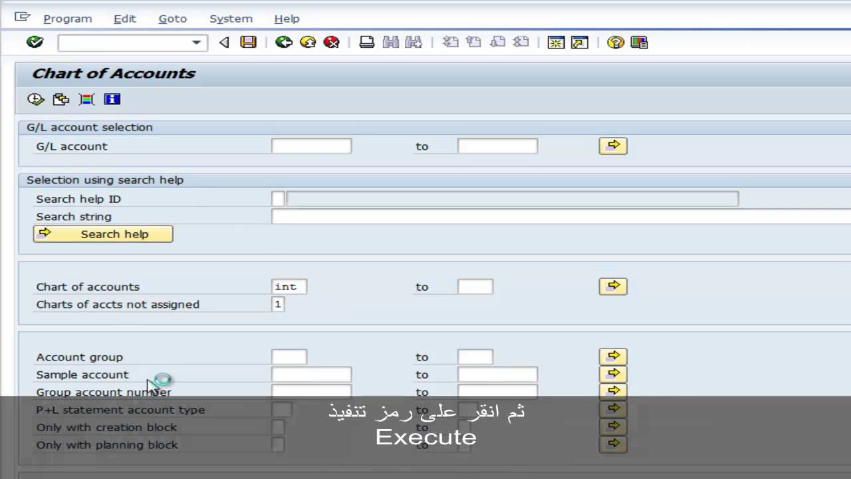Open multiple selection for Chart of accounts
This screenshot has width=851, height=479.
coord(613,286)
